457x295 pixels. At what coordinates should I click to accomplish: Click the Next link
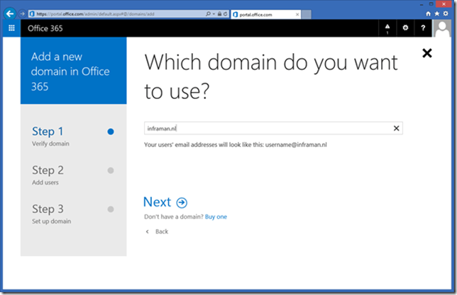tap(157, 202)
